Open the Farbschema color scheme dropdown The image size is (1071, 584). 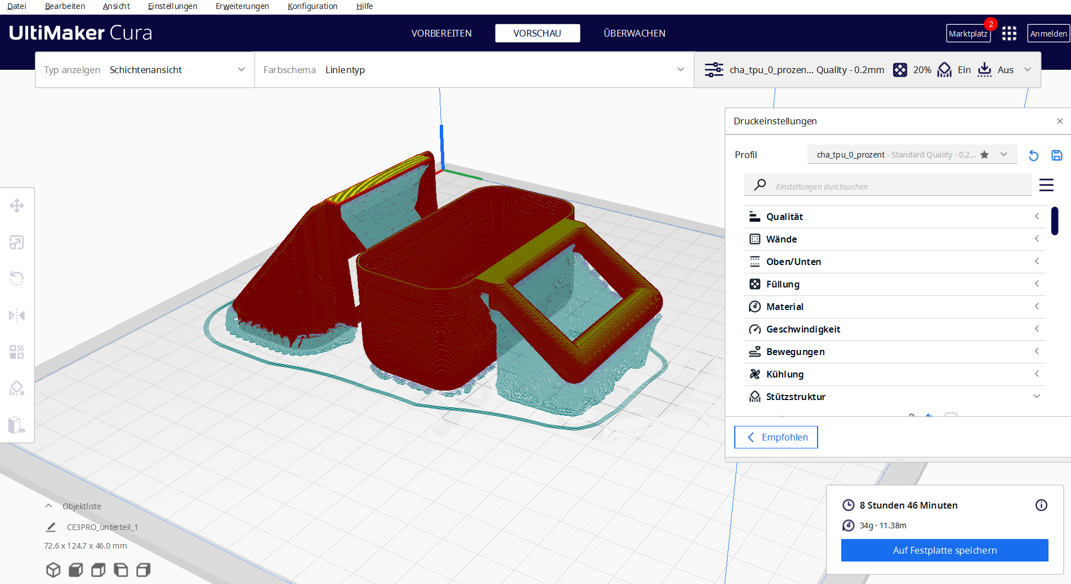(x=474, y=70)
